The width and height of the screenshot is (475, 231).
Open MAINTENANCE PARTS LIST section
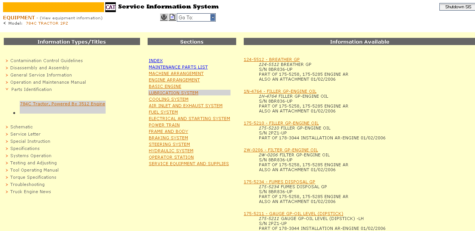[178, 67]
